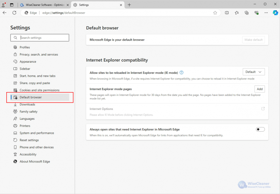Open the Copilot icon

point(275,13)
